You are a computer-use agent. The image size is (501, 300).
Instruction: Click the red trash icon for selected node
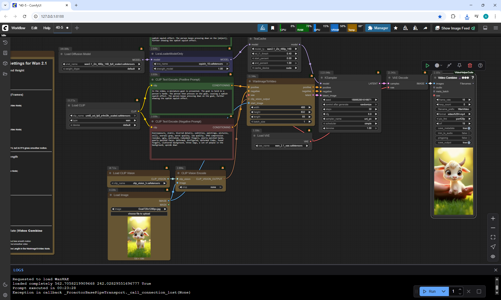pos(470,65)
